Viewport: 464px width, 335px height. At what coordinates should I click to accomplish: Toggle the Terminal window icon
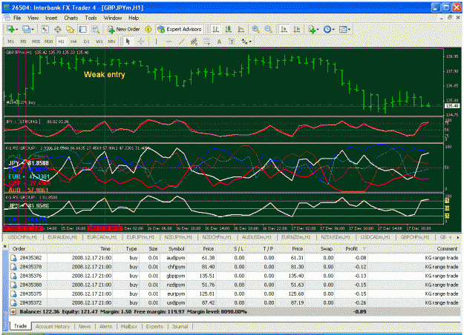point(83,29)
